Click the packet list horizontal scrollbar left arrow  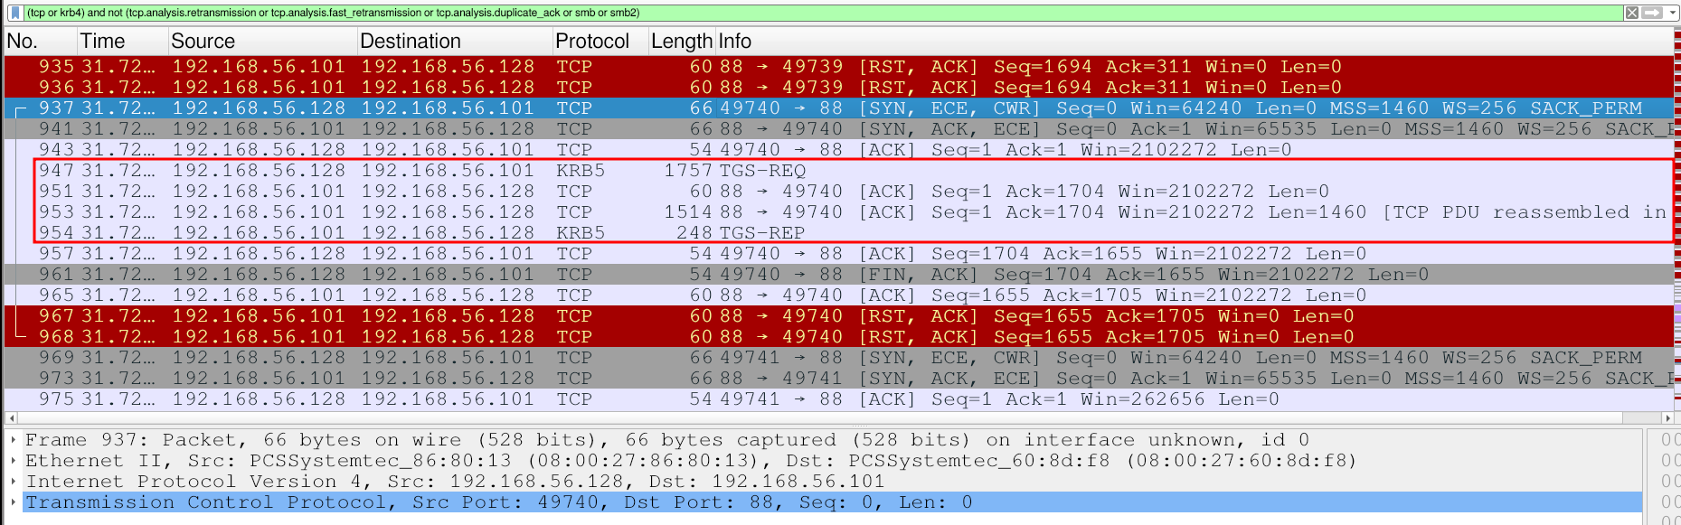[x=11, y=418]
